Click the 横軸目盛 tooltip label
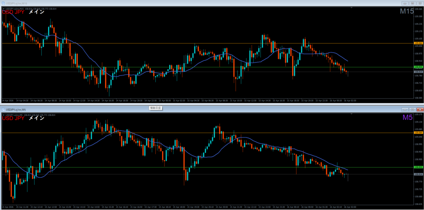 (x=156, y=108)
